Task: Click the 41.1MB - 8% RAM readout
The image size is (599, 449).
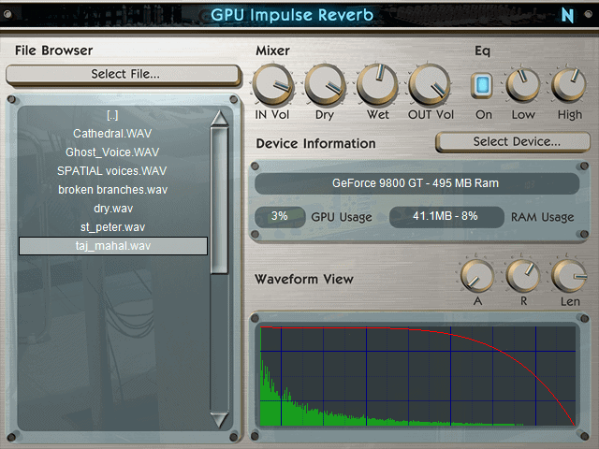Action: pyautogui.click(x=446, y=216)
